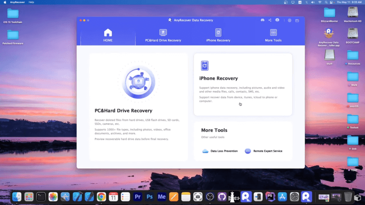Select the Work desktop folder
The height and width of the screenshot is (205, 365).
pyautogui.click(x=353, y=79)
